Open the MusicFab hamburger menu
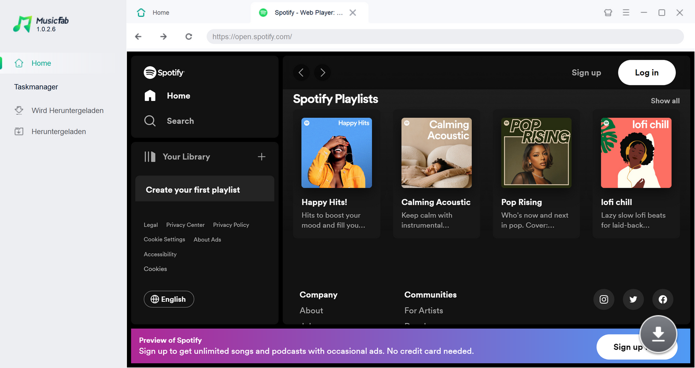695x368 pixels. 626,13
